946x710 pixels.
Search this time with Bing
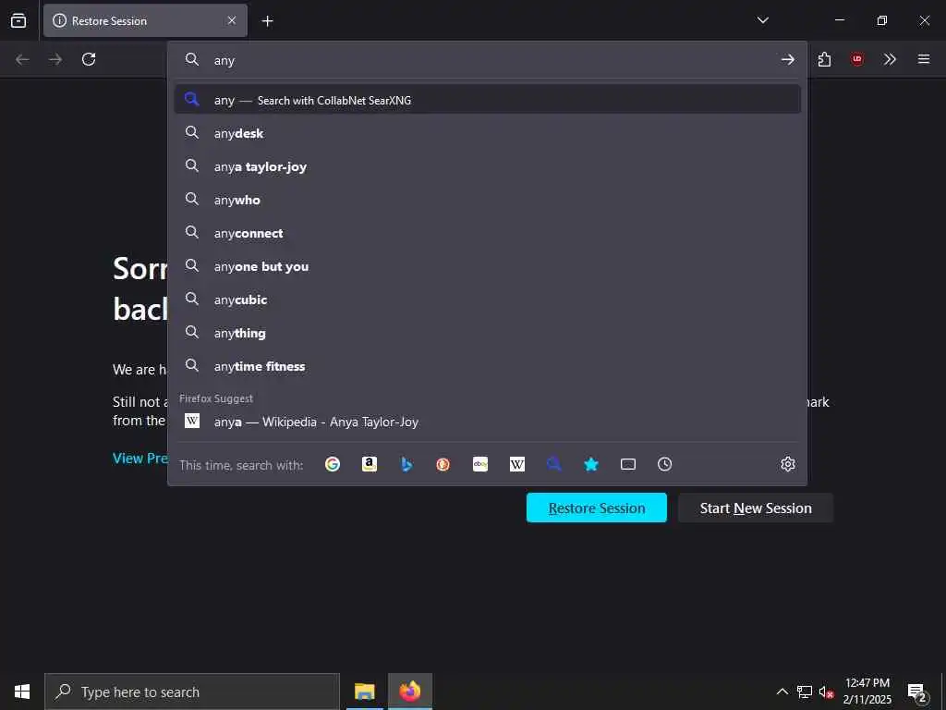pos(406,464)
